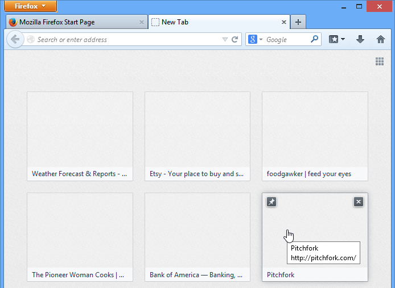
Task: Open the Firefox application menu button
Action: tap(31, 6)
